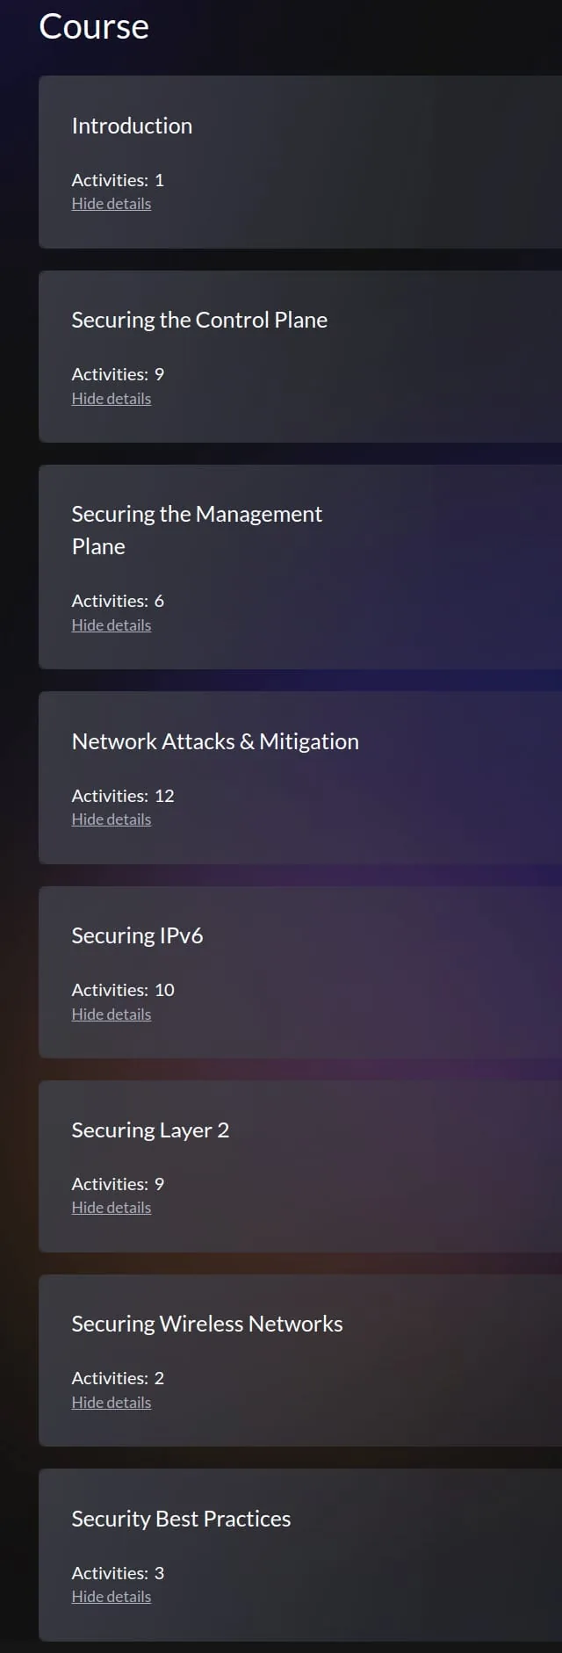
Task: Select the Securing Layer 2 title
Action: tap(150, 1130)
